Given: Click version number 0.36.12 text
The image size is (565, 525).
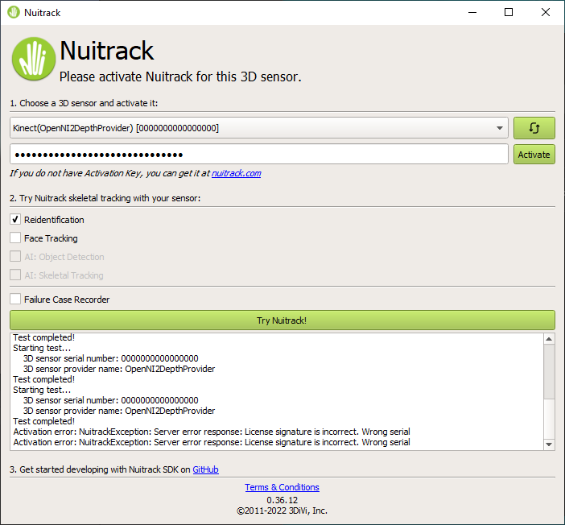Looking at the screenshot, I should tap(282, 500).
